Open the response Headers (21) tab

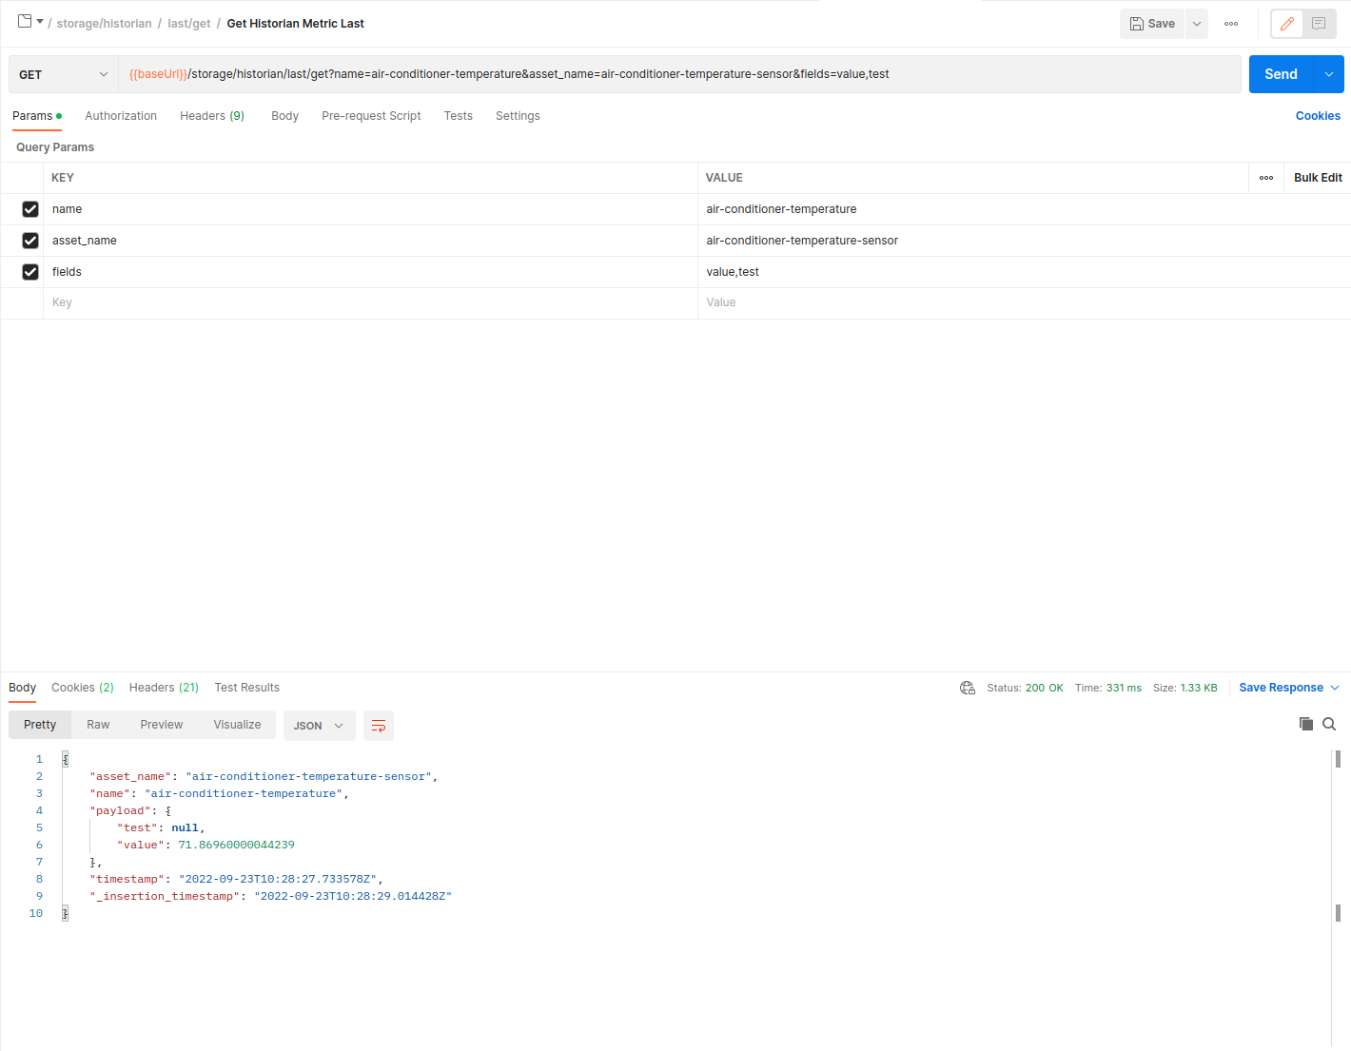point(164,688)
